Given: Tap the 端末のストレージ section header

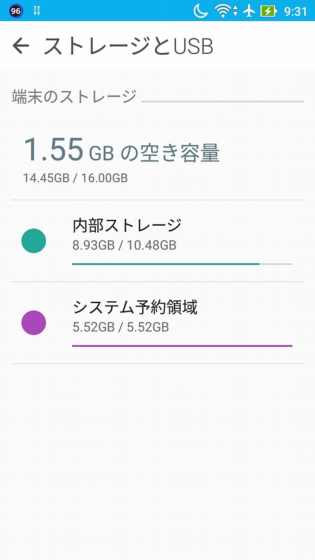Looking at the screenshot, I should tap(74, 96).
